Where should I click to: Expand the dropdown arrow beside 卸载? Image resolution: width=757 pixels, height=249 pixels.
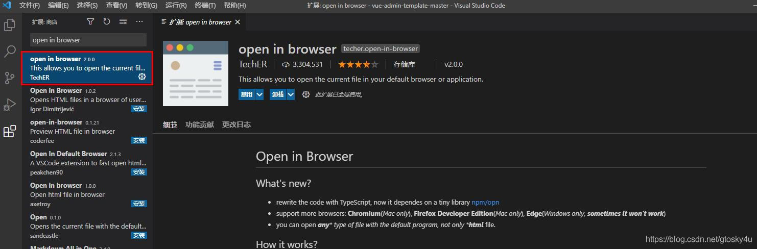[291, 94]
